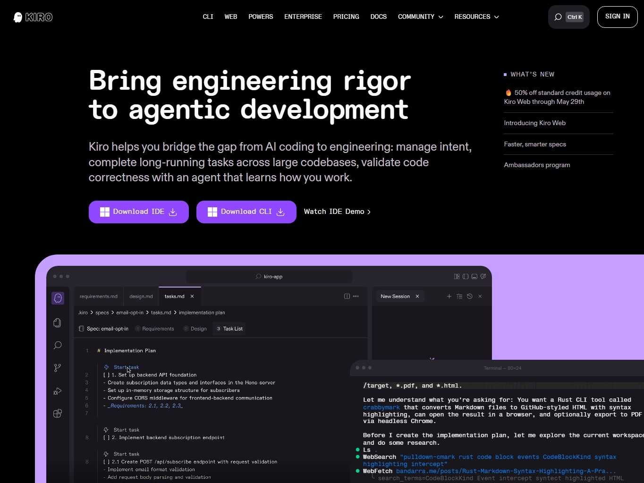Click the email-opt-in breadcrumb segment
Image resolution: width=644 pixels, height=483 pixels.
coord(130,313)
